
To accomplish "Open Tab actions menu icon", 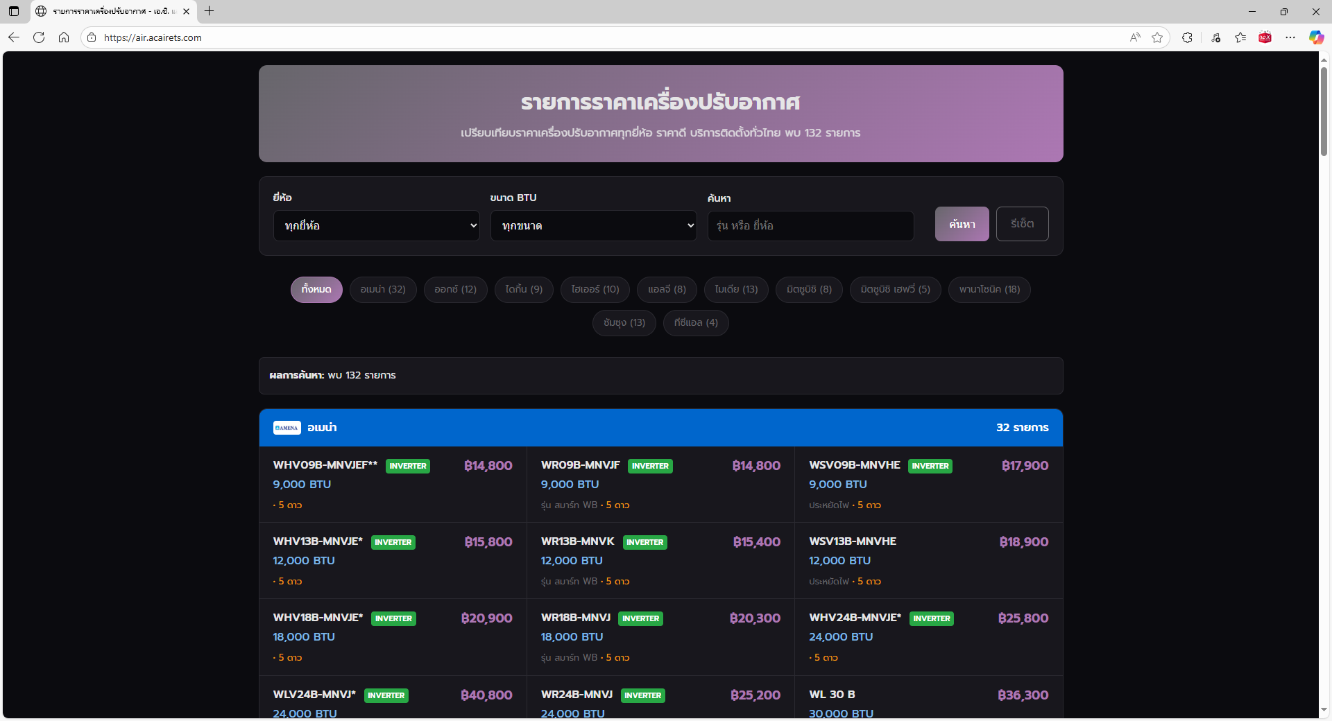I will click(x=14, y=11).
